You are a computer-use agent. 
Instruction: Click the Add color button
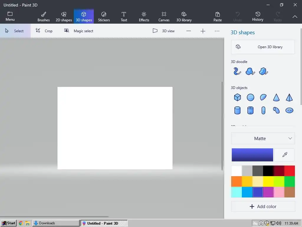click(263, 206)
